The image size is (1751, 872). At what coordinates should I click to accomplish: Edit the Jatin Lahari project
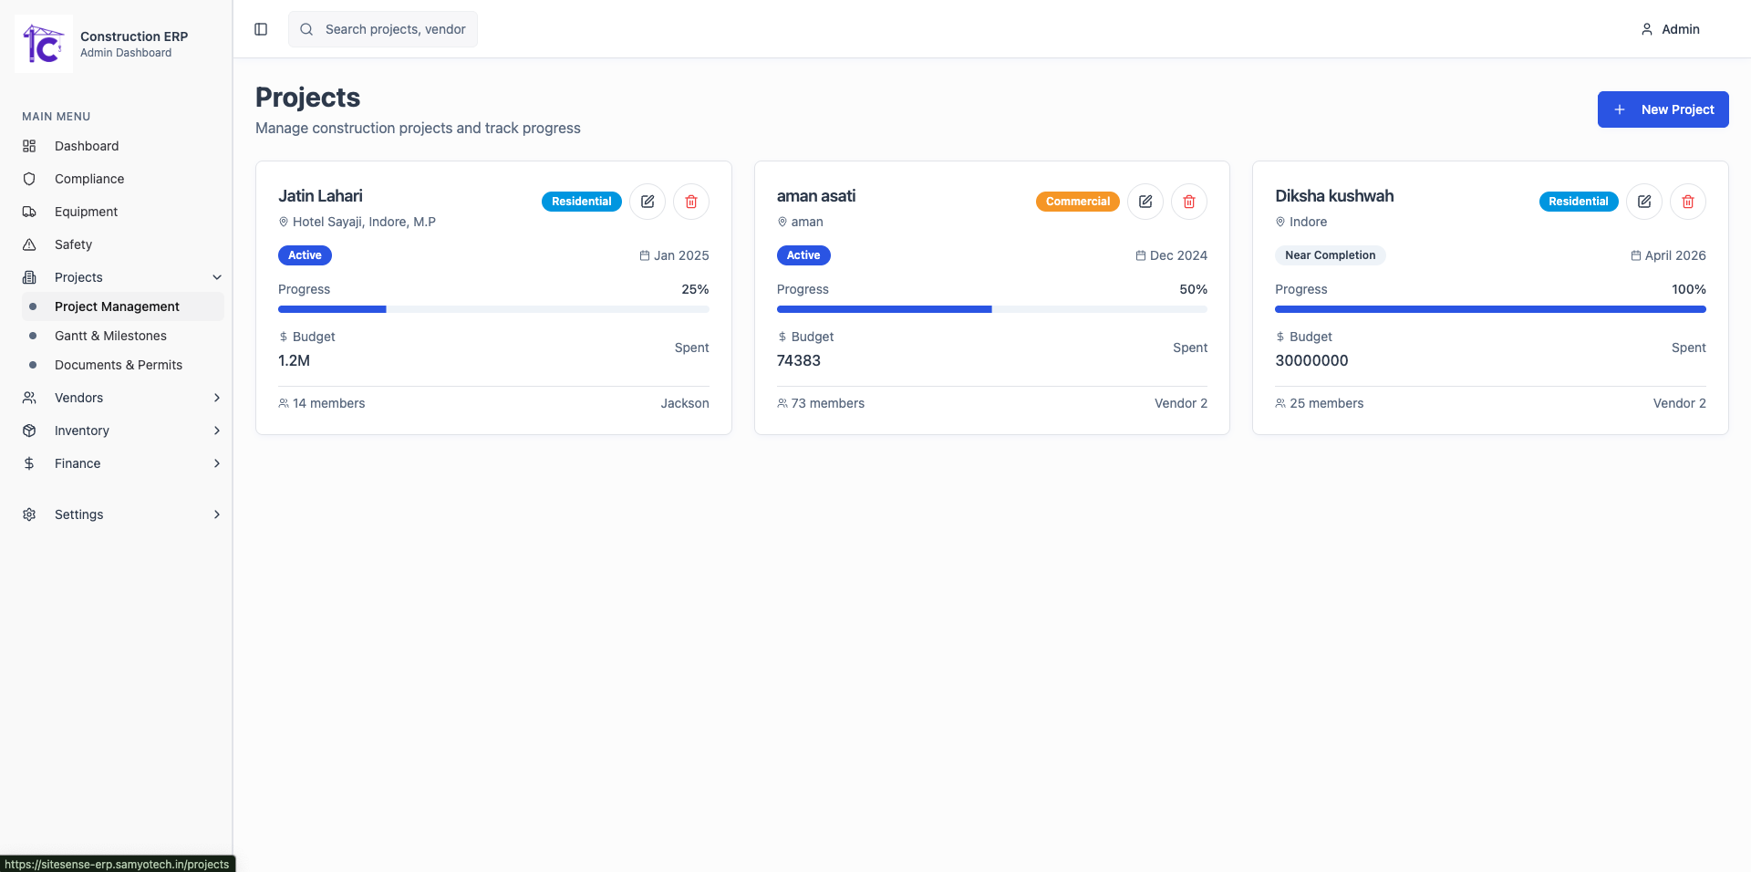pyautogui.click(x=648, y=202)
